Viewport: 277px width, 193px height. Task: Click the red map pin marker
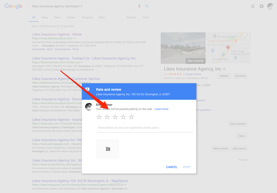228,47
